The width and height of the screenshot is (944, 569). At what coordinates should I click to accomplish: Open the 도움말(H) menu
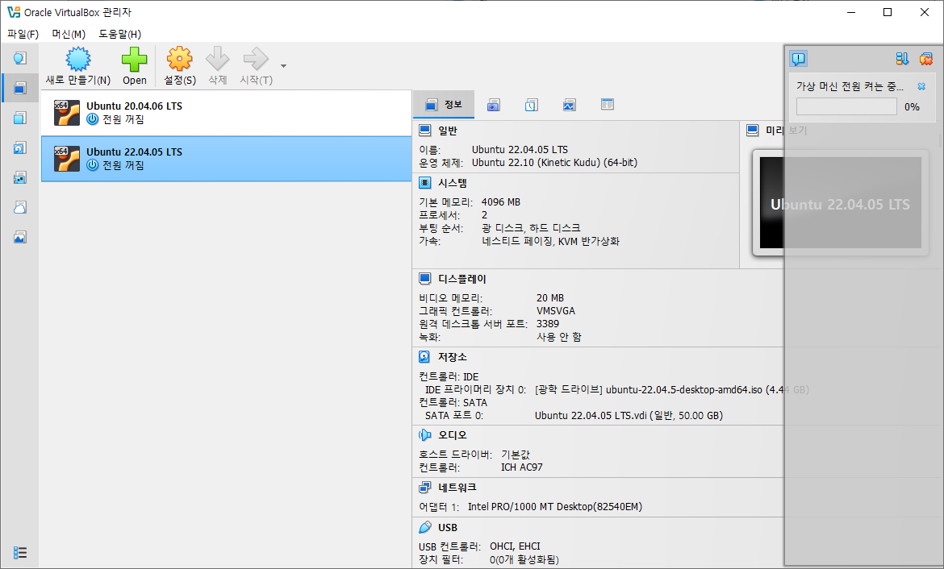(119, 34)
